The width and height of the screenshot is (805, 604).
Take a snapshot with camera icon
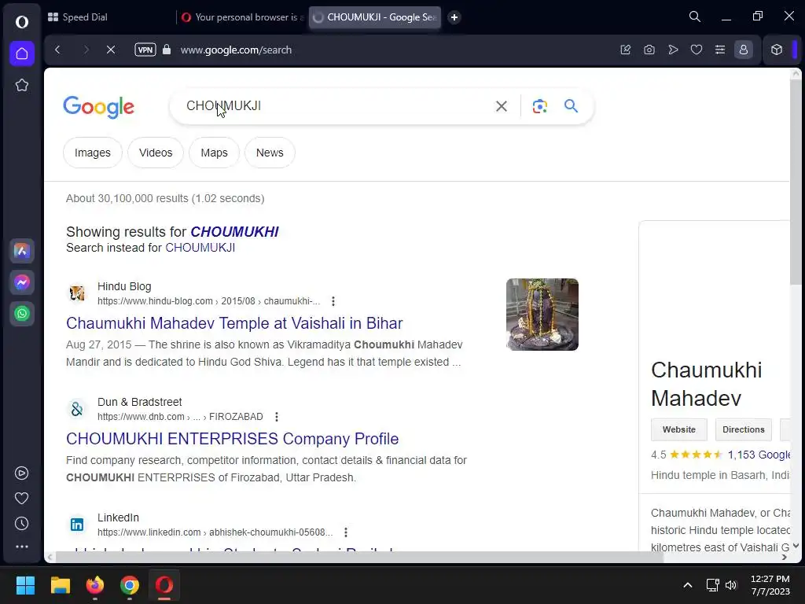point(649,50)
